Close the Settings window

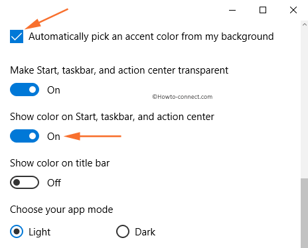click(293, 10)
